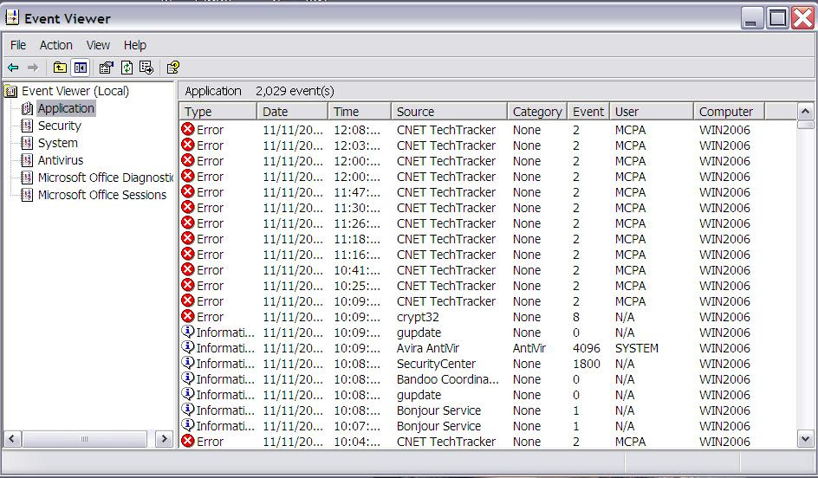Open the View menu

98,45
